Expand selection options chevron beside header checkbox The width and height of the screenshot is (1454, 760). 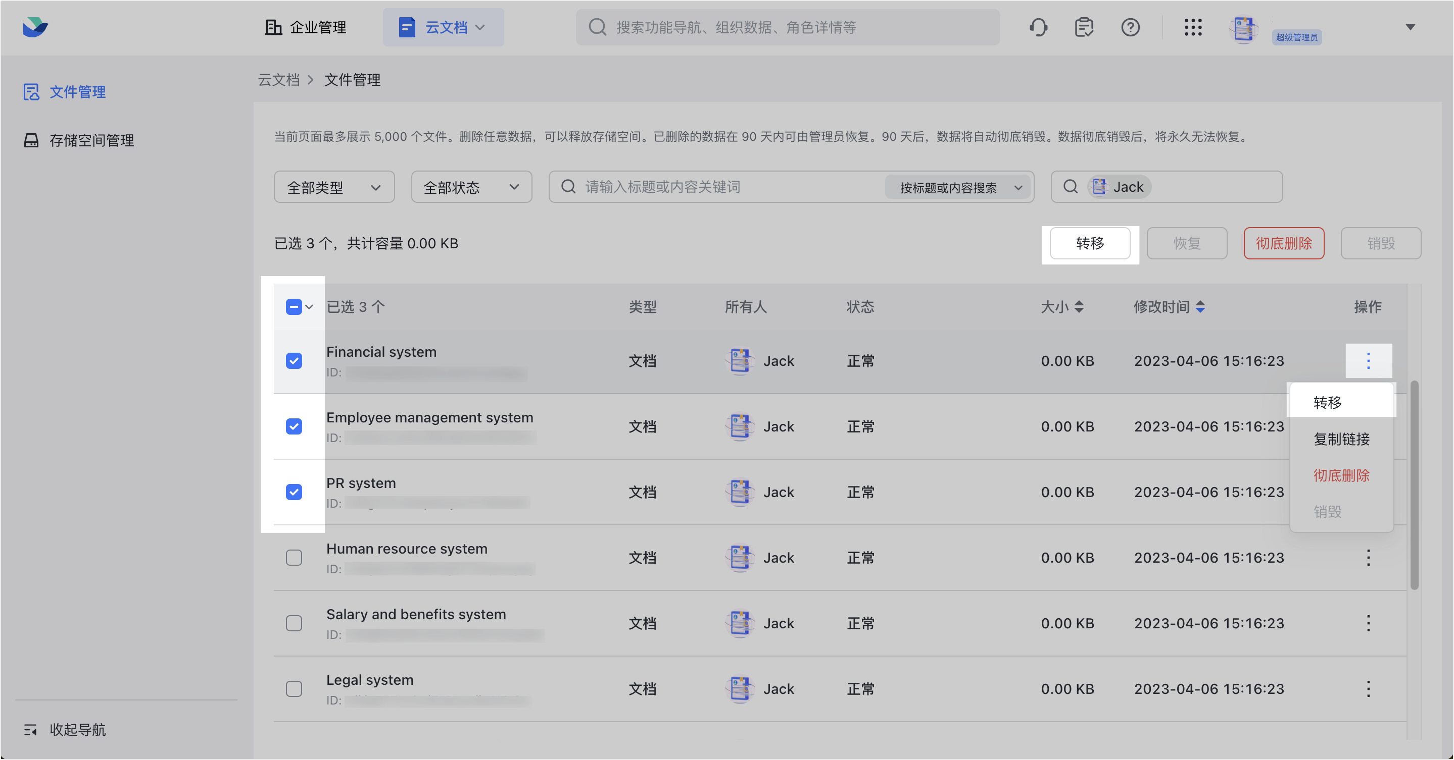point(309,307)
